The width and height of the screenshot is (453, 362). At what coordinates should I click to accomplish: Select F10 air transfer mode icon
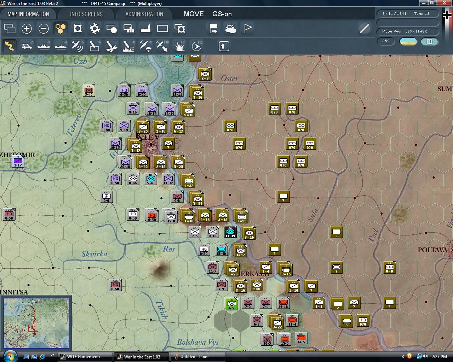point(162,46)
